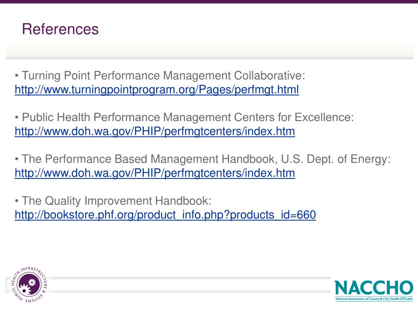Viewport: 418px width, 313px height.
Task: Click the National Association of County tagline
Action: 374,299
